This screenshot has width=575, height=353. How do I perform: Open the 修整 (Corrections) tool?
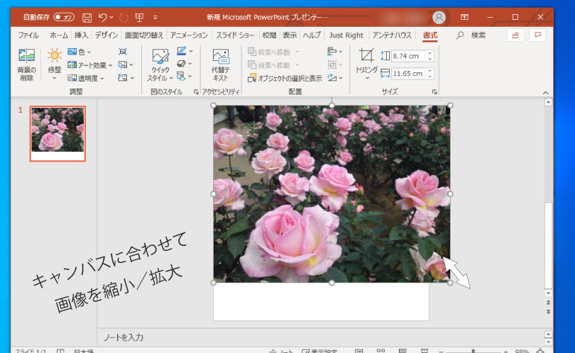55,64
